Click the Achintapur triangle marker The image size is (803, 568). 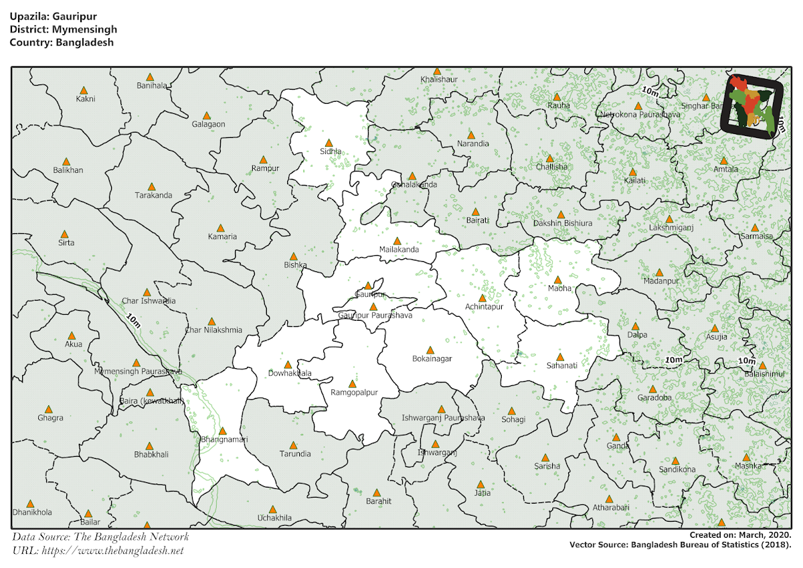482,297
